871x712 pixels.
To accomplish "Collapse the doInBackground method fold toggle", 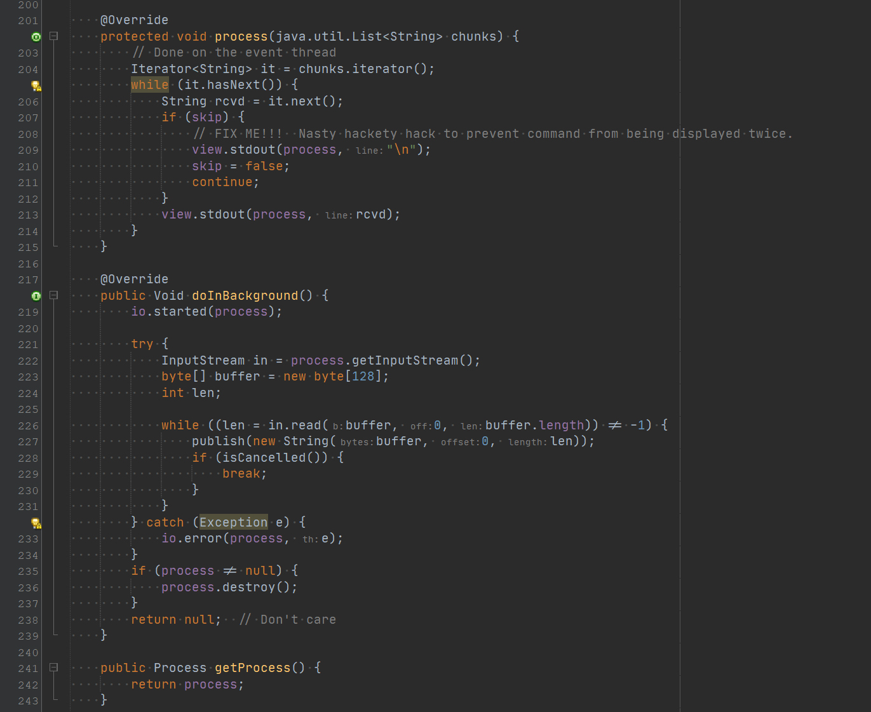I will point(54,295).
